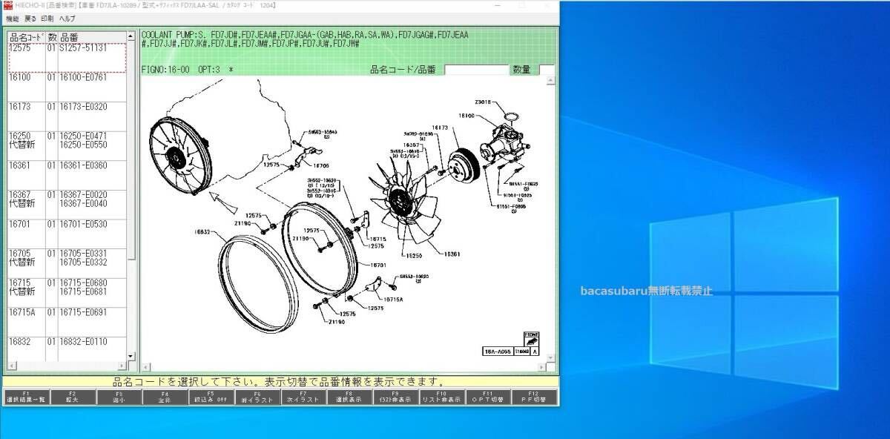Click parts list horizontal scroll-left arrow
Image resolution: width=890 pixels, height=439 pixels.
click(11, 365)
